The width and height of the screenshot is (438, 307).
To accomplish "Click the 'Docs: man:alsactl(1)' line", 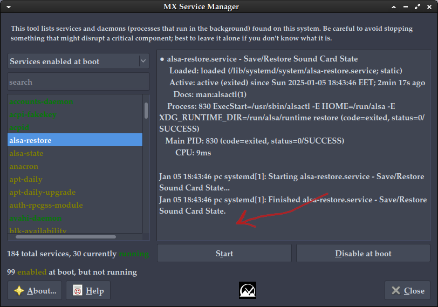I will click(210, 94).
